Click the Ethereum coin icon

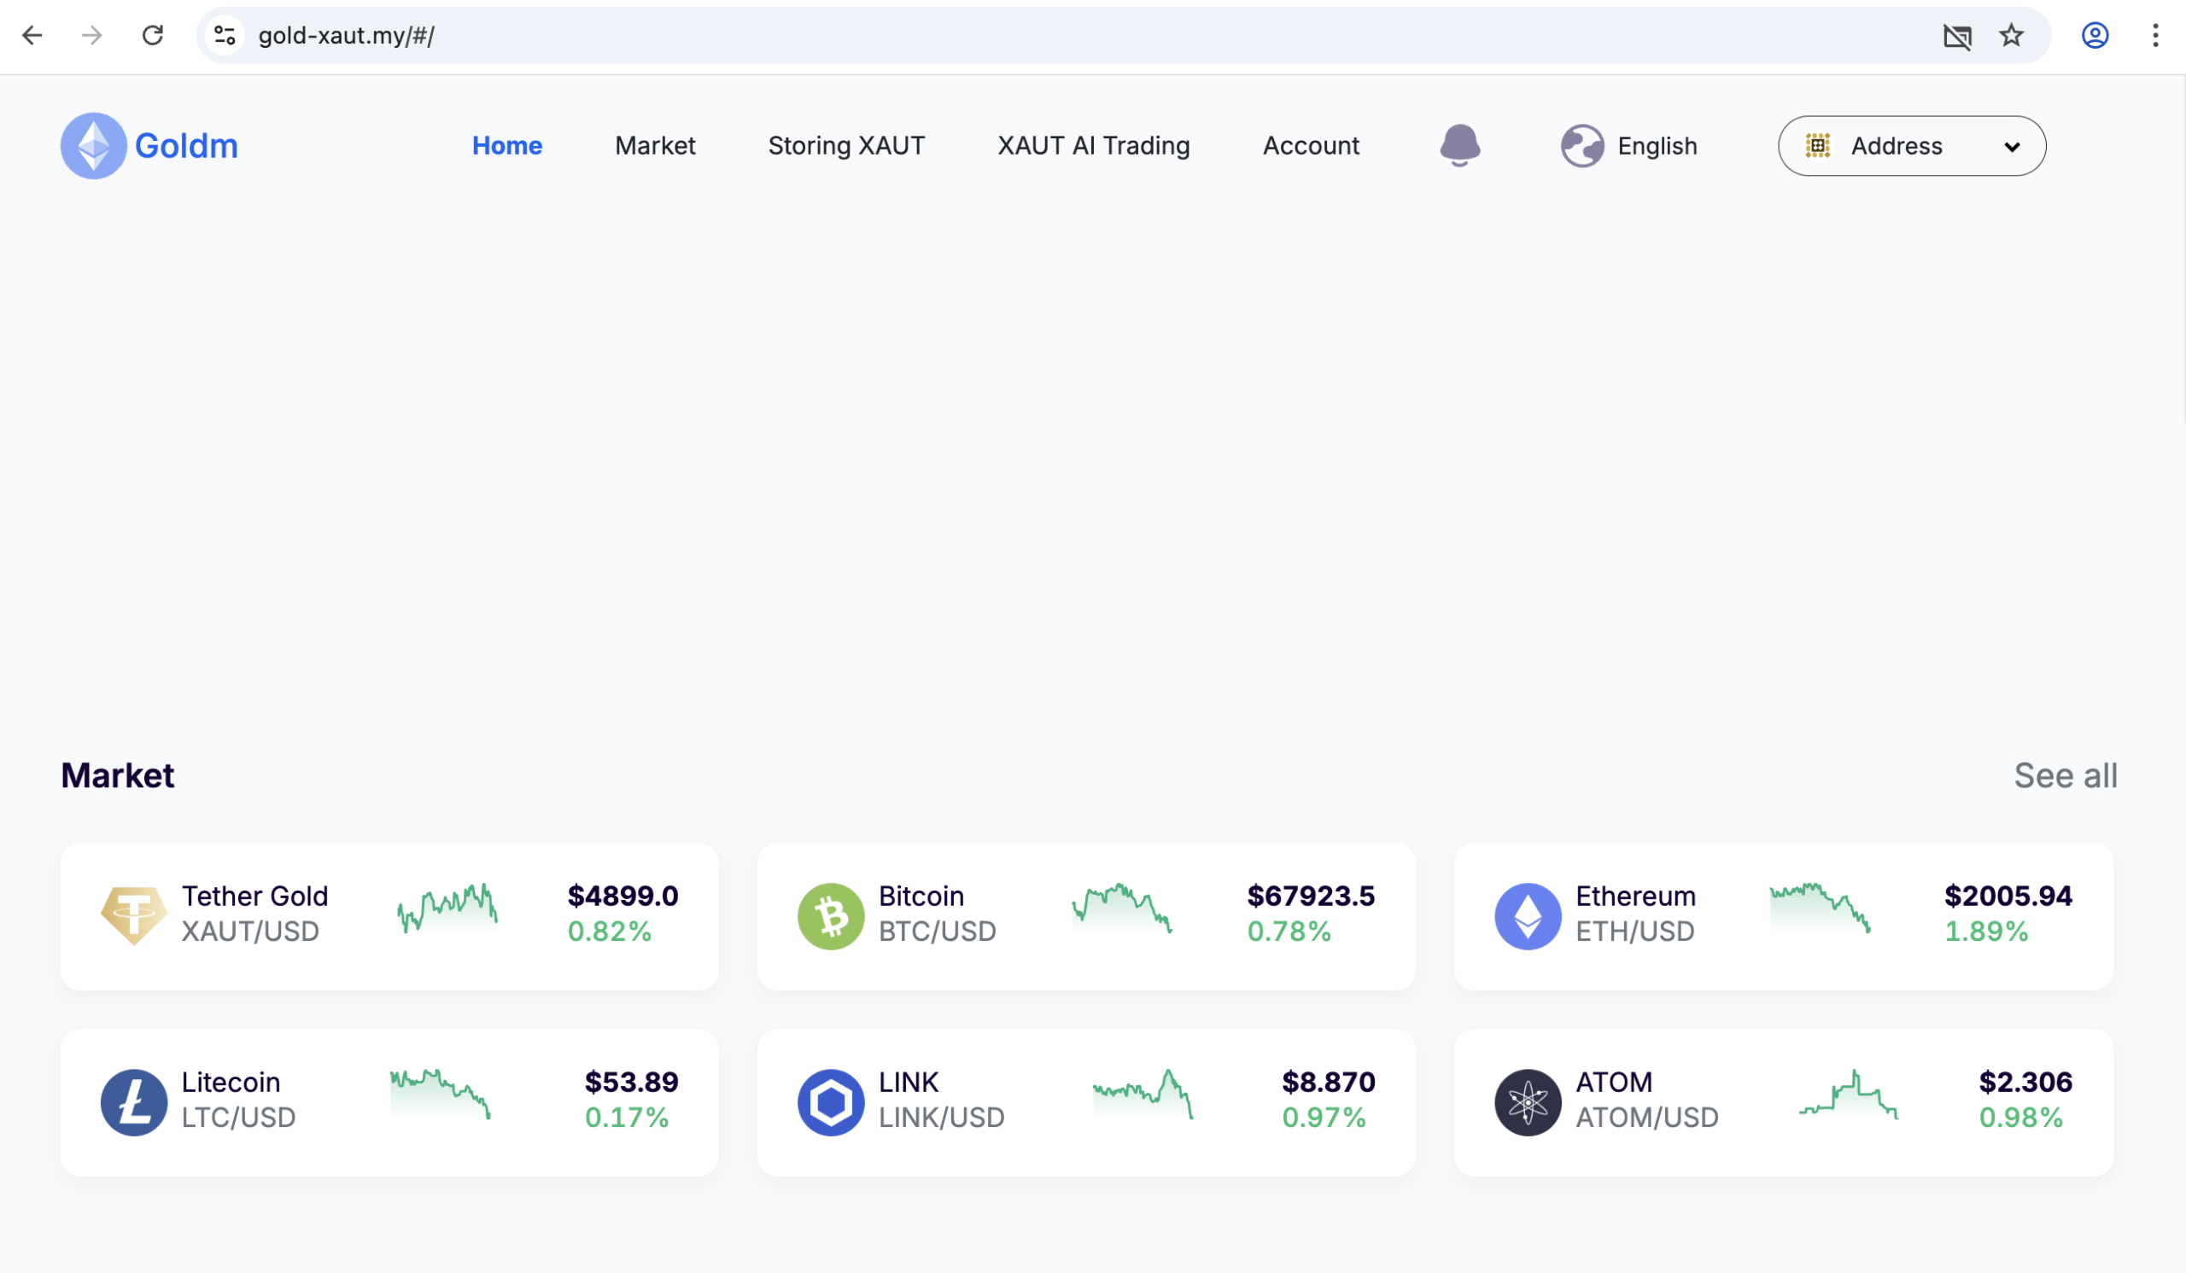[x=1528, y=914]
